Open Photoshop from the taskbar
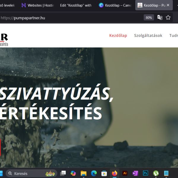178x178 pixels. pos(145,173)
